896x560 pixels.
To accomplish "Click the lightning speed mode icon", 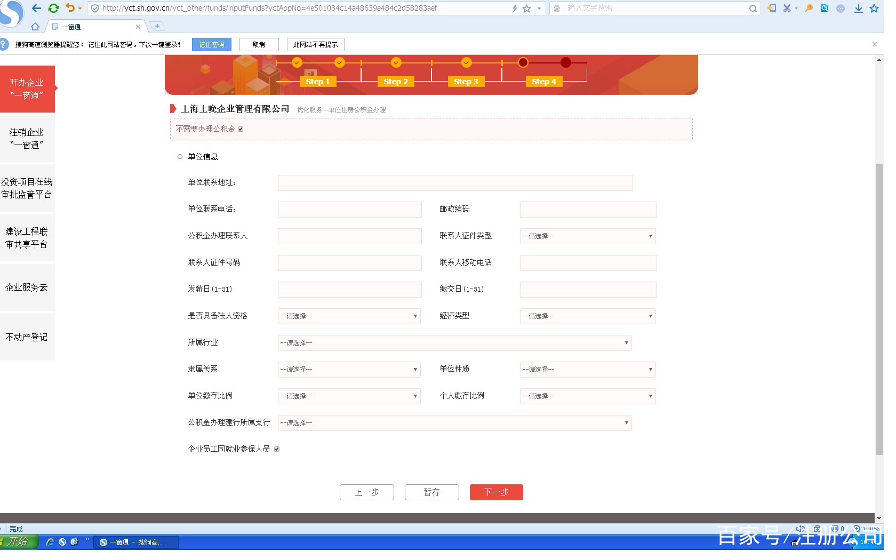I will 514,8.
